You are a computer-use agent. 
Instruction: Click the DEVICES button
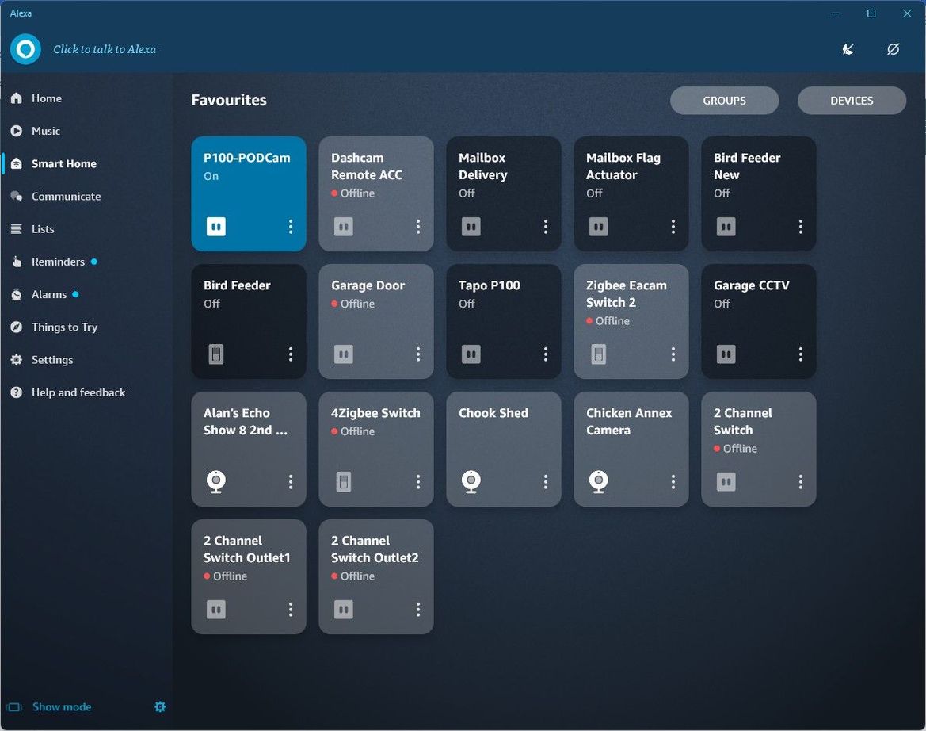point(852,101)
